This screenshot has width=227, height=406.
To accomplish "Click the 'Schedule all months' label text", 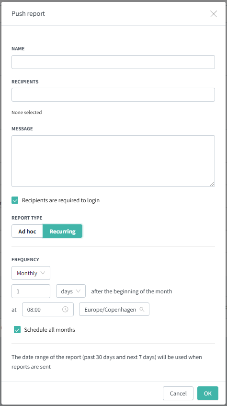I will point(49,330).
